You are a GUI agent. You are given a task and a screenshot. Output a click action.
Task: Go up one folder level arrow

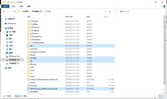pos(15,12)
